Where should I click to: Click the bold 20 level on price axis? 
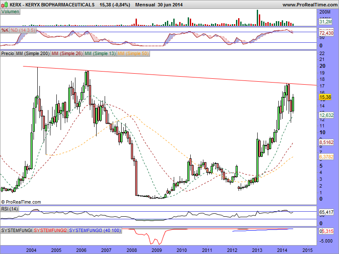point(322,66)
